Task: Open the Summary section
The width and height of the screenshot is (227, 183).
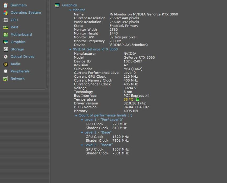Action: tap(19, 5)
